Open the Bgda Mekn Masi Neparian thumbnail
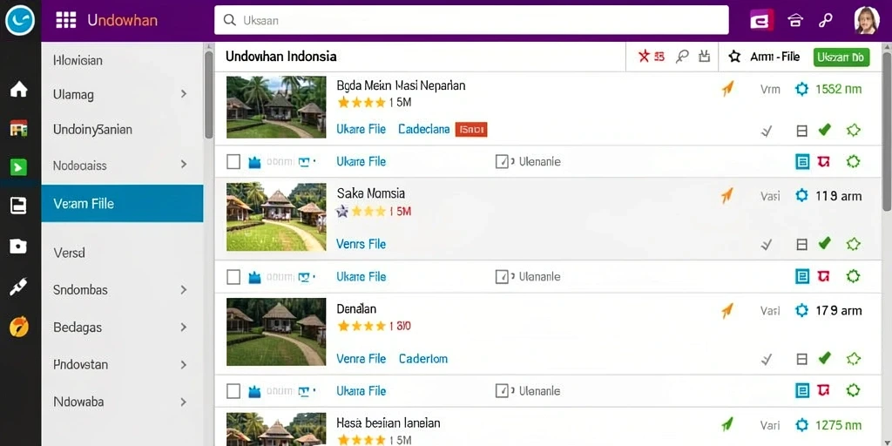Screen dimensions: 892x446 (276, 107)
